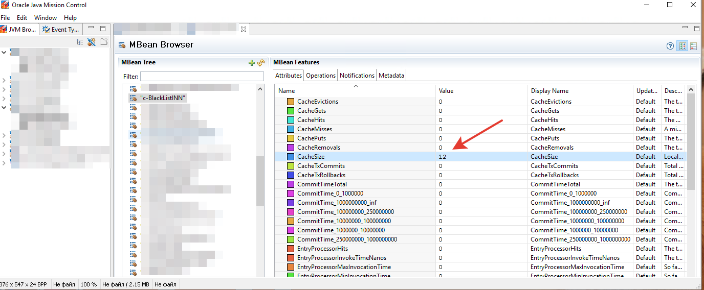704x290 pixels.
Task: Open the Window menu
Action: (46, 18)
